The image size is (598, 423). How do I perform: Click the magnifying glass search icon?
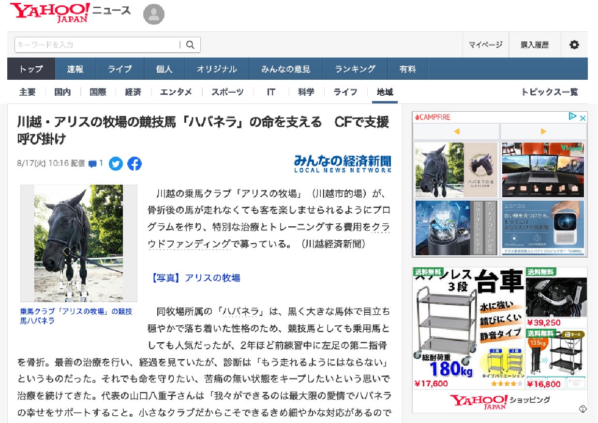tap(191, 45)
